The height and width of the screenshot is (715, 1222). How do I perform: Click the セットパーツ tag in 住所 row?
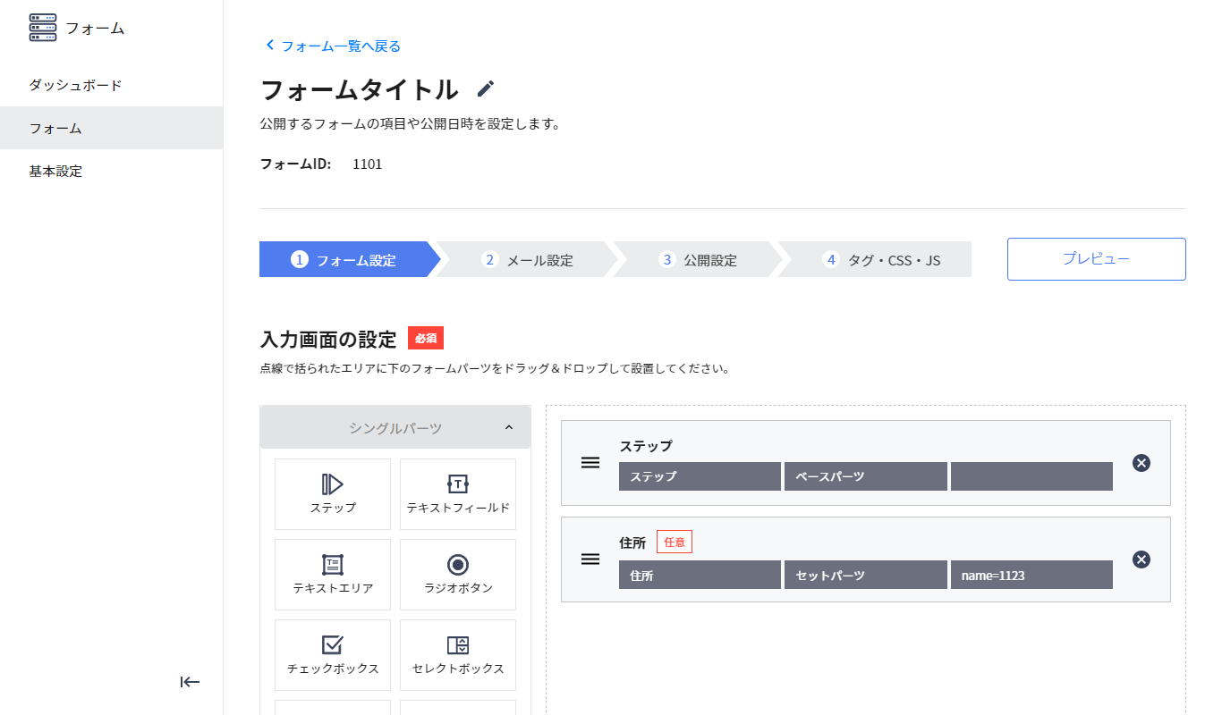tap(866, 575)
